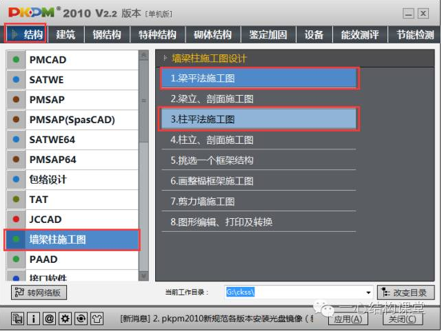Select the 包络设计 module
The image size is (442, 331).
click(x=72, y=180)
